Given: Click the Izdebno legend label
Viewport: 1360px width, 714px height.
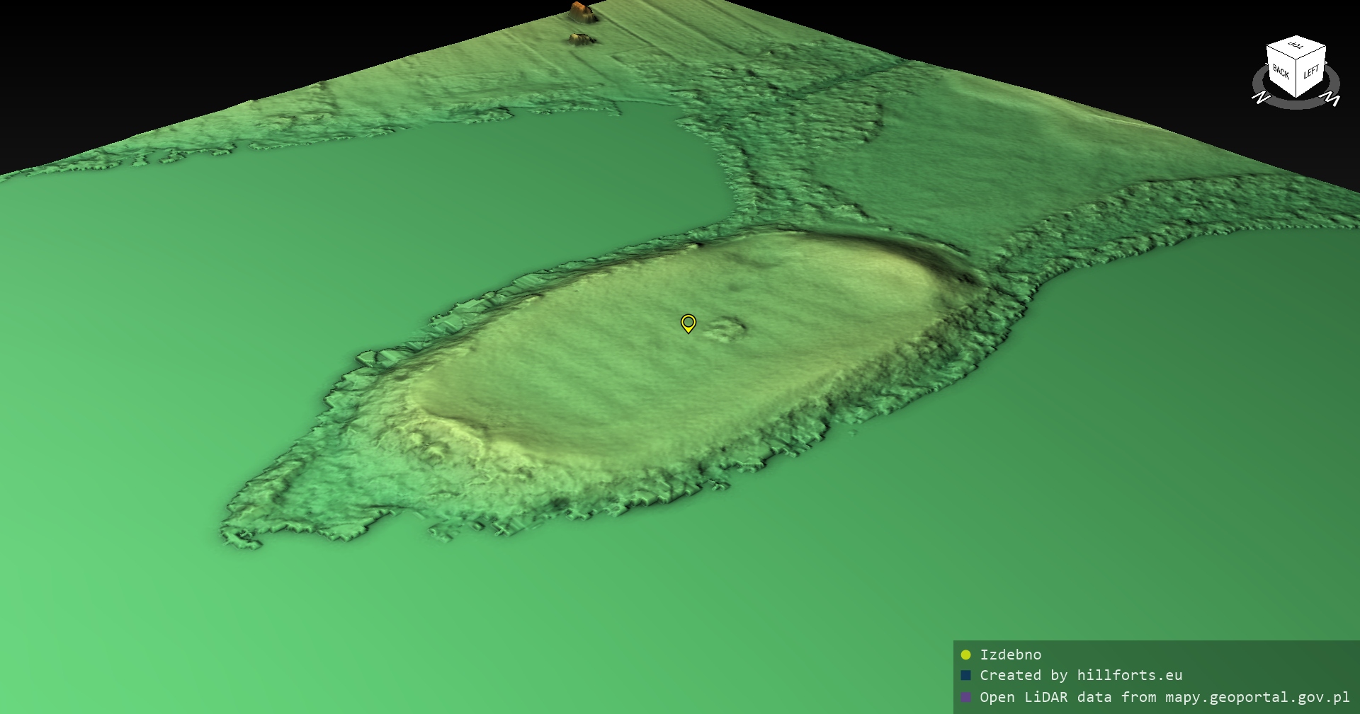Looking at the screenshot, I should [1010, 655].
